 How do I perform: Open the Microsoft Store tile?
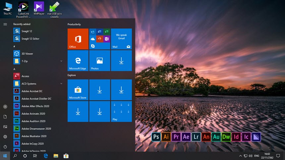[x=78, y=90]
